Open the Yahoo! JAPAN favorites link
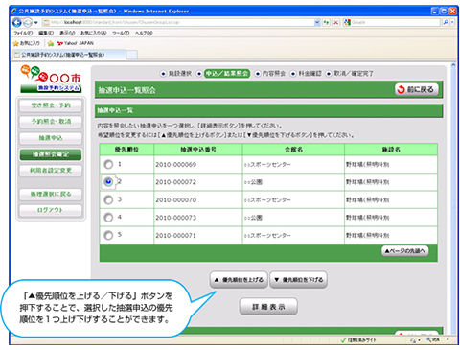Image resolution: width=460 pixels, height=350 pixels. (76, 43)
